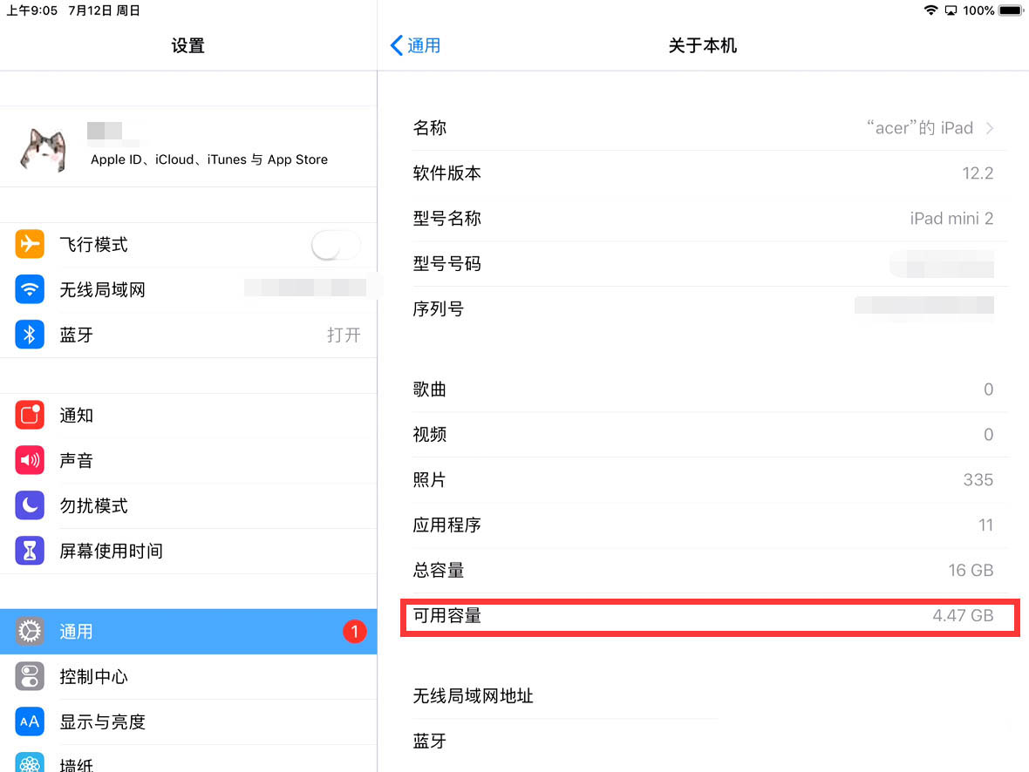Open 屏幕使用时间 settings item
1029x772 pixels.
(111, 551)
